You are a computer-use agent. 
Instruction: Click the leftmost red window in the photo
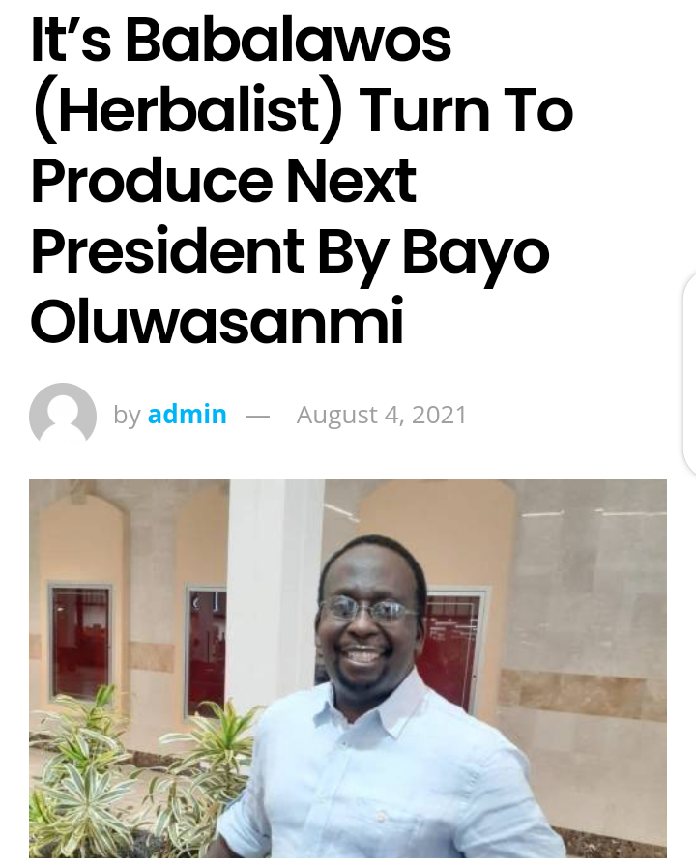pyautogui.click(x=80, y=642)
